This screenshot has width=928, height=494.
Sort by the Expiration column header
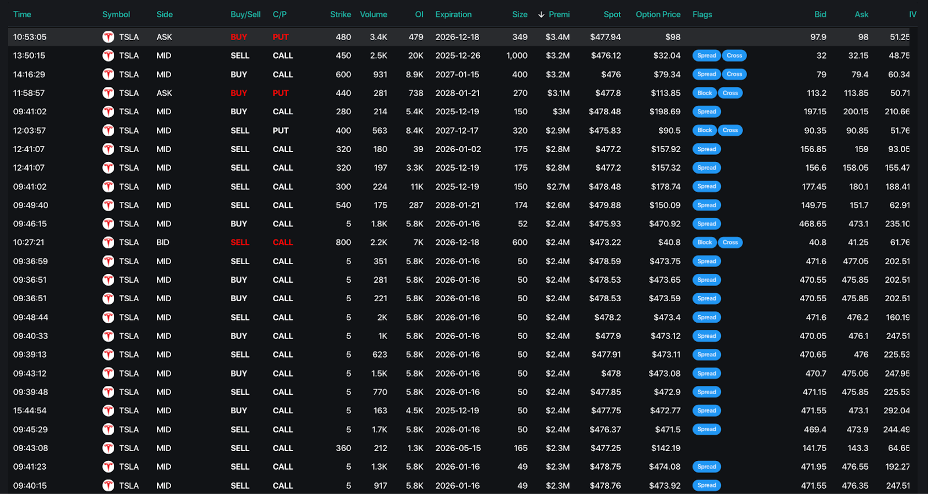(454, 15)
